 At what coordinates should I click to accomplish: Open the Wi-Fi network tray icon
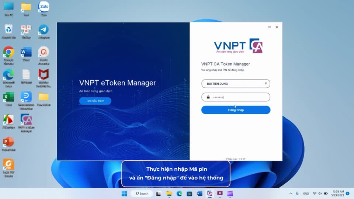coord(315,193)
